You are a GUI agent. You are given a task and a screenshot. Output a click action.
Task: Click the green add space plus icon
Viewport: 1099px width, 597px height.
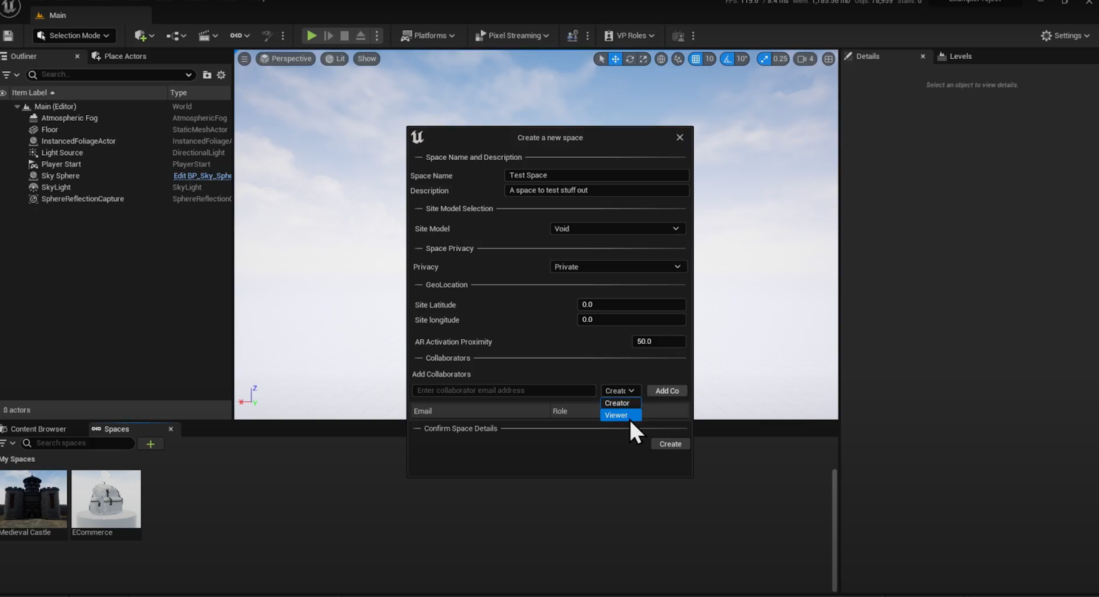tap(150, 444)
